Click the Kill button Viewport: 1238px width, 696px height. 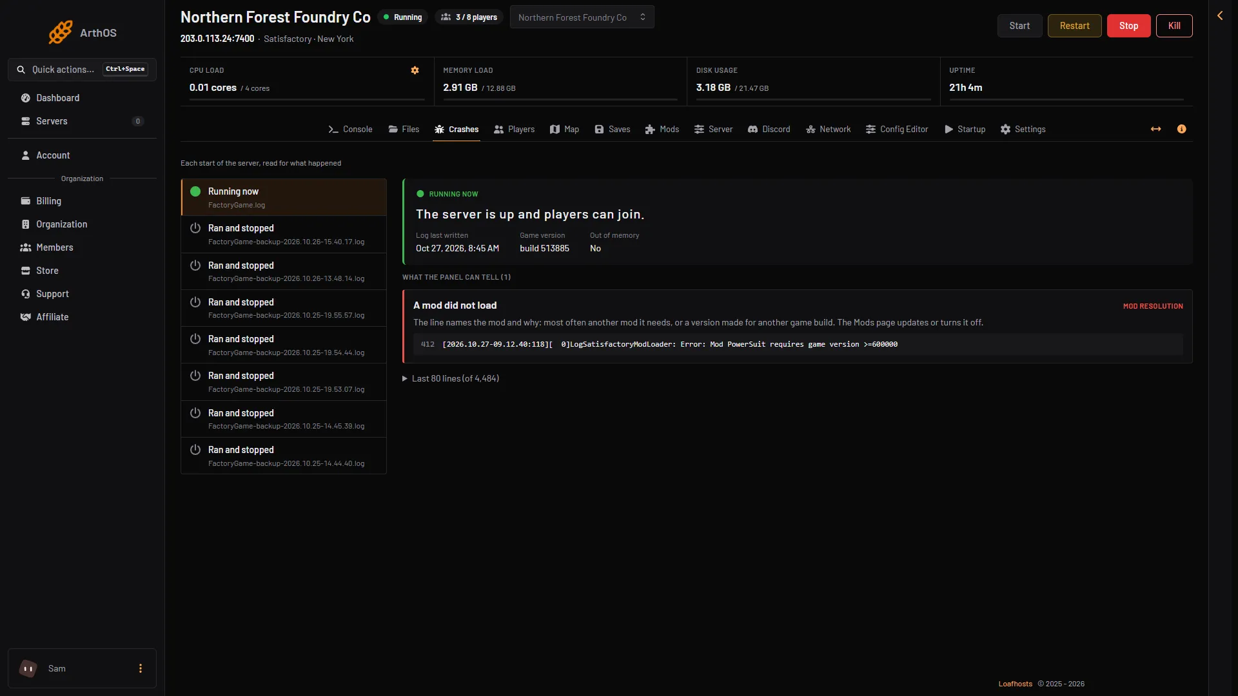tap(1174, 26)
